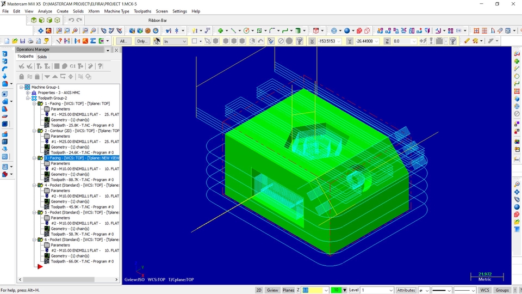Expand the Properties - 3 - AXIS HMC node
Screen dimensions: 522x294
point(28,93)
